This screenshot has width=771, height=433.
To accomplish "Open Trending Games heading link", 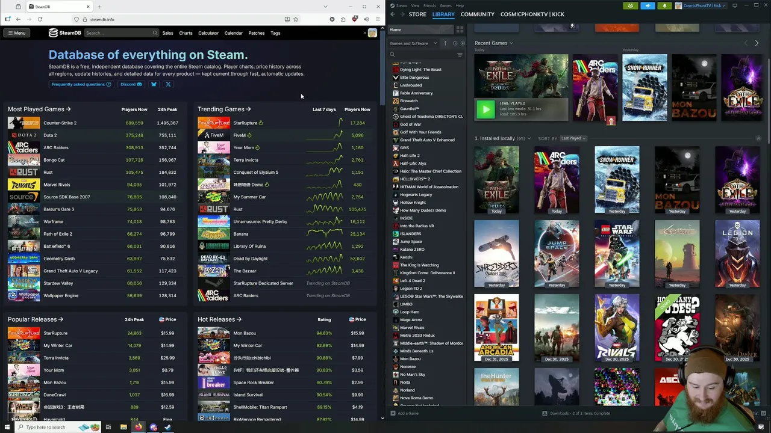I will tap(225, 109).
